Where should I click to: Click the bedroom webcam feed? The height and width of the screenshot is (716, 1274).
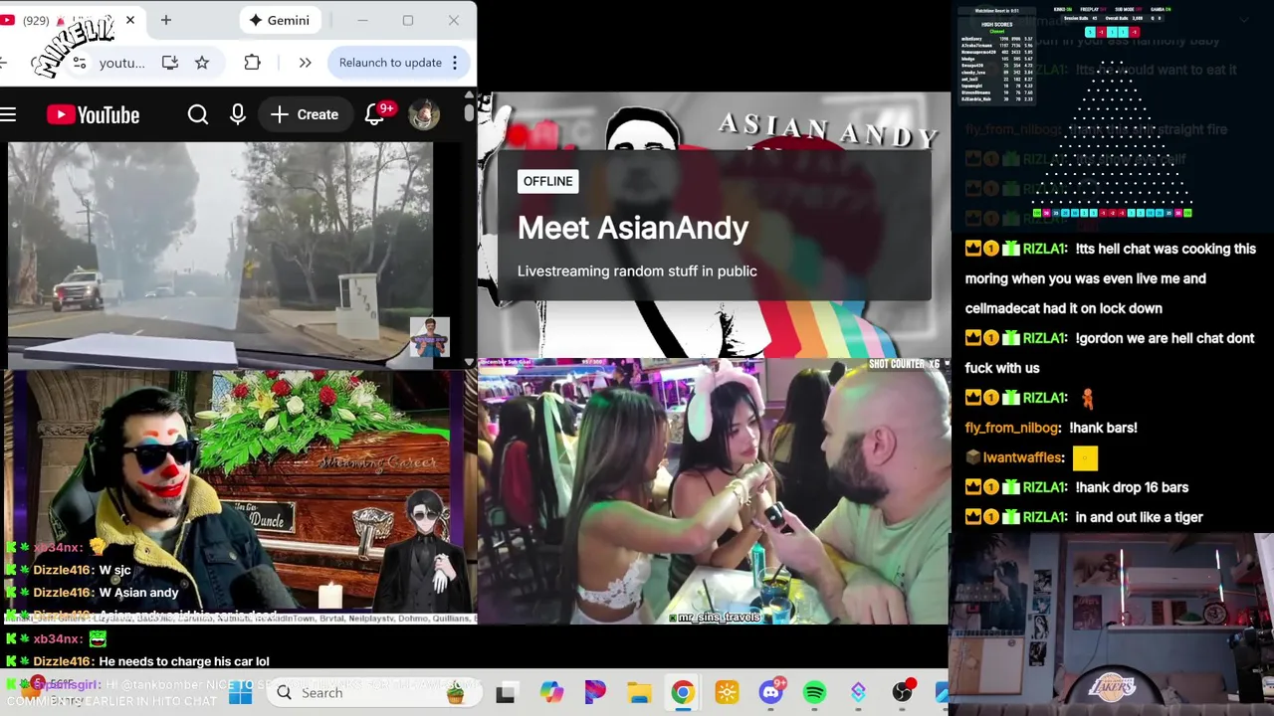1112,625
